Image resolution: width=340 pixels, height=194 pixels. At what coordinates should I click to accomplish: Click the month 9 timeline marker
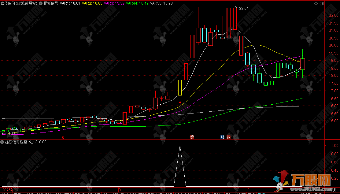click(x=249, y=189)
